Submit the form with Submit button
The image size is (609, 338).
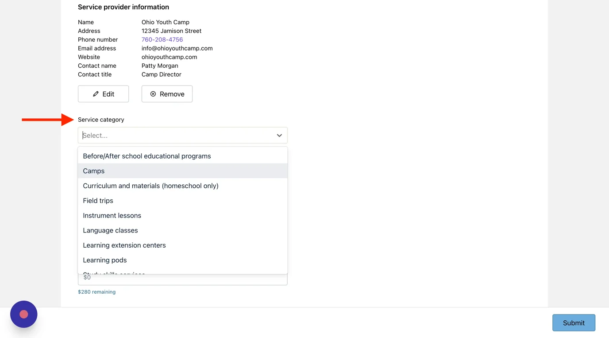click(x=574, y=323)
